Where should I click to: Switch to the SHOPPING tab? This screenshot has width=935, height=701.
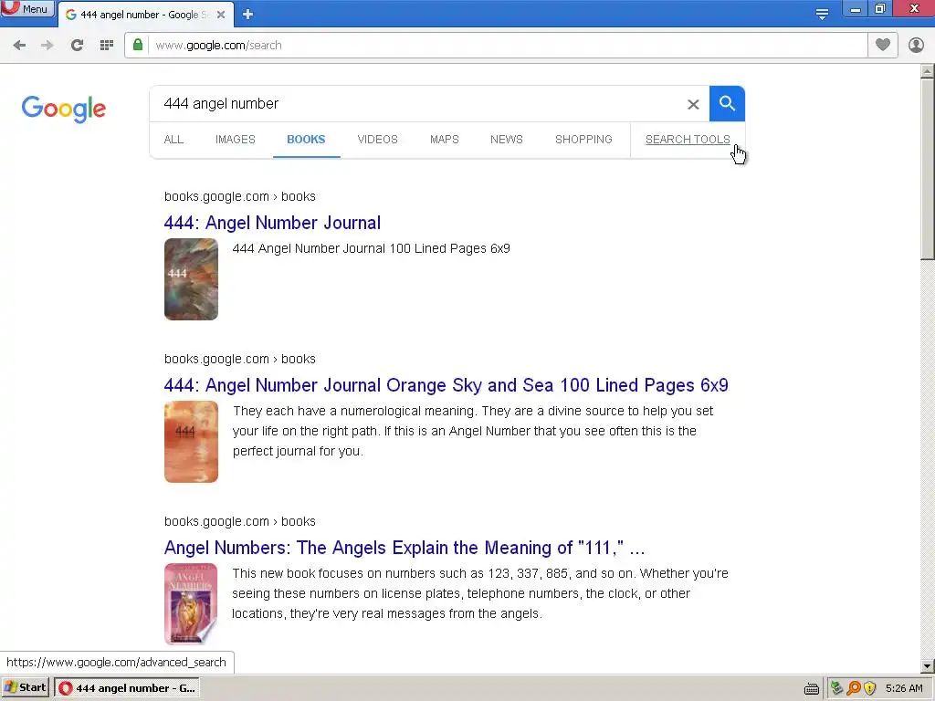583,140
